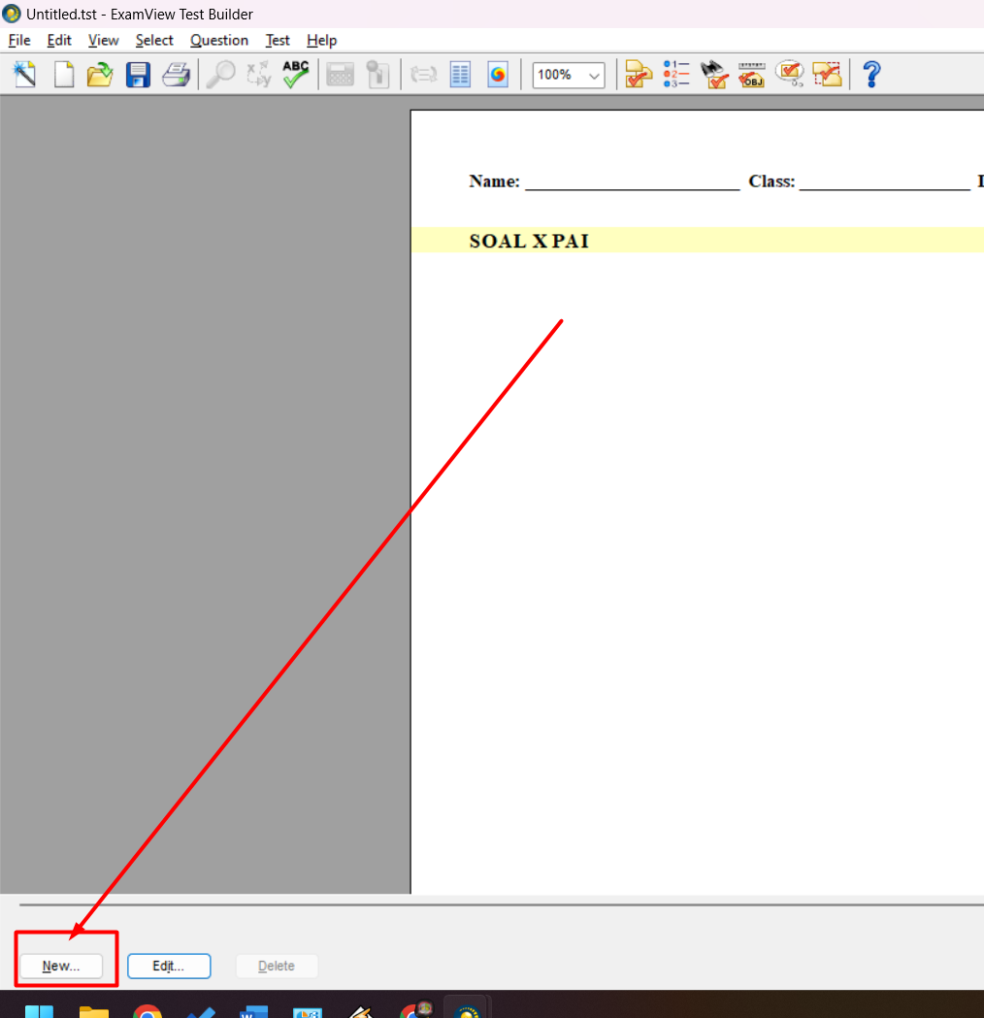Click the blue question mark help icon
984x1018 pixels.
[871, 75]
